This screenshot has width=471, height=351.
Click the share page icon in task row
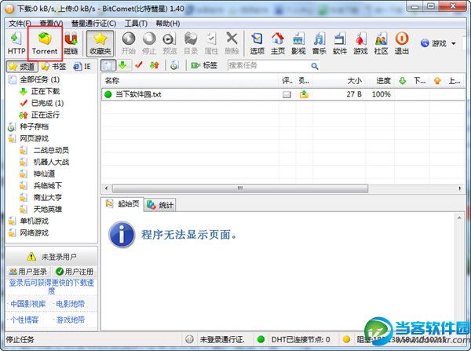click(x=304, y=95)
